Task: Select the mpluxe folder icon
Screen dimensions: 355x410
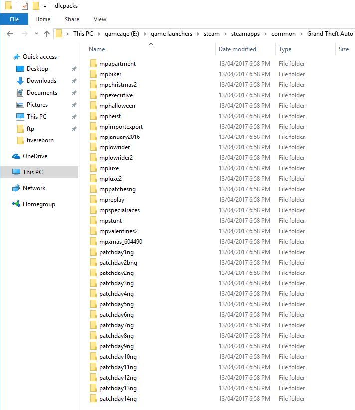Action: 93,168
